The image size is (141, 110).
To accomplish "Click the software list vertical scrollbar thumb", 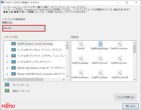I will (67, 47).
